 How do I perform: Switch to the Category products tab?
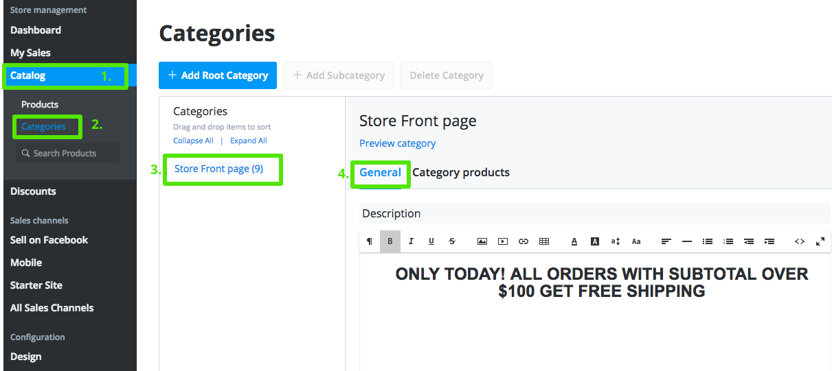461,172
